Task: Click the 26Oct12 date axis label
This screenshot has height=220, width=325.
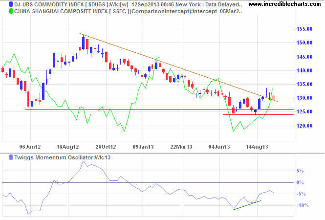Action: click(x=106, y=147)
